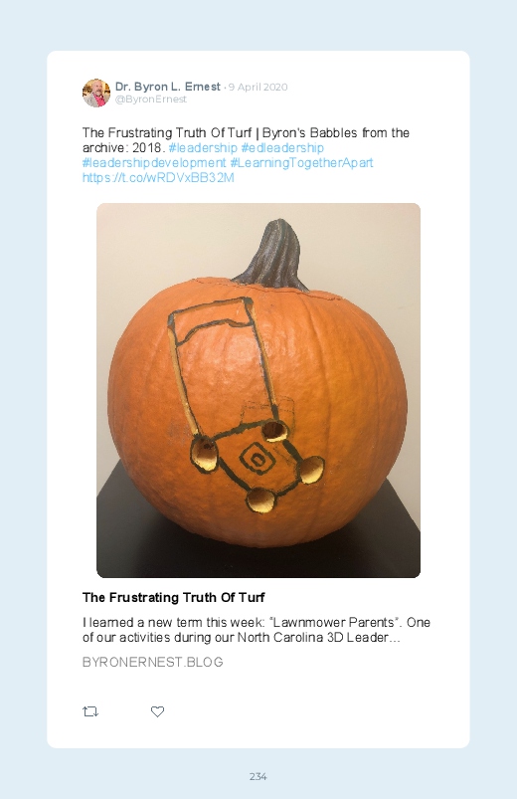Image resolution: width=517 pixels, height=799 pixels.
Task: Open the #LearningTogetherApart hashtag
Action: 301,162
